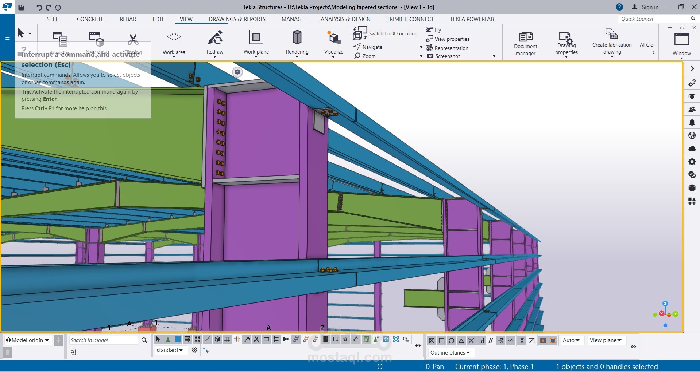Open the hamburger File menu

[7, 37]
